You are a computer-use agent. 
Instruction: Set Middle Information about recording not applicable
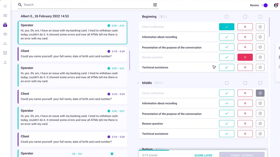click(x=260, y=103)
